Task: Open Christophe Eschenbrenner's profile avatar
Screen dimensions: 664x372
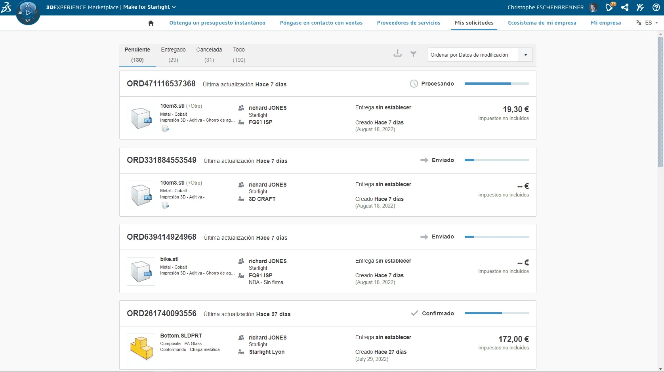Action: [593, 7]
